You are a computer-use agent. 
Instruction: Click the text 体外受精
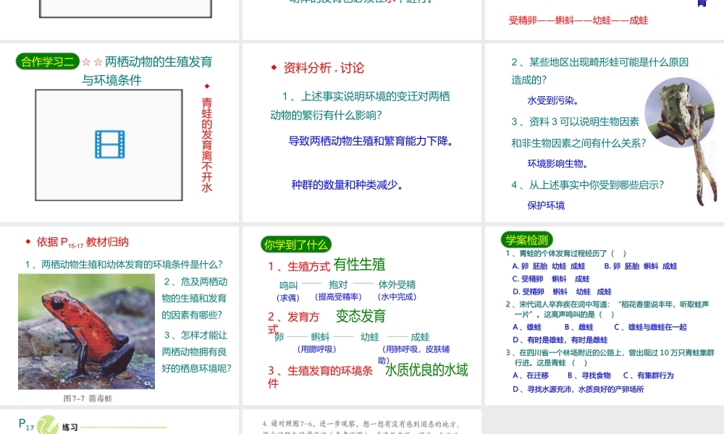(397, 284)
